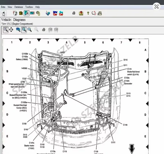
Task: Open the Data menu
Action: [3, 7]
